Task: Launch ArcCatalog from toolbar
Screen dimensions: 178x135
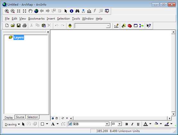Action: coord(124,26)
